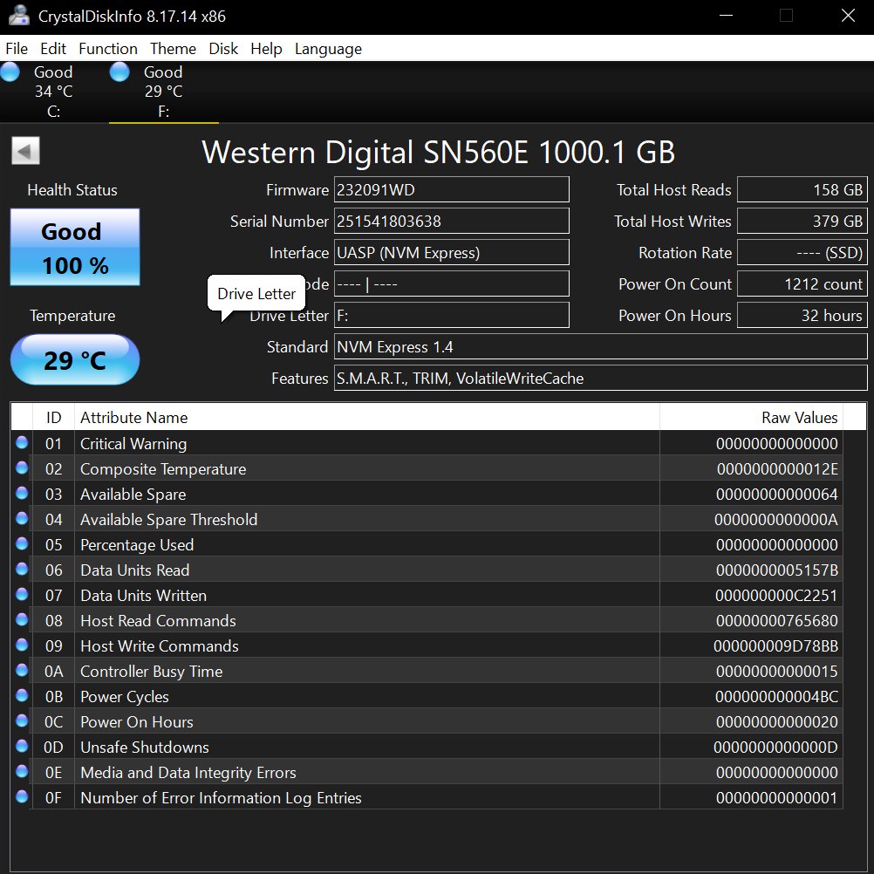Click the Firmware field 232091WD
The height and width of the screenshot is (874, 874).
coord(452,190)
